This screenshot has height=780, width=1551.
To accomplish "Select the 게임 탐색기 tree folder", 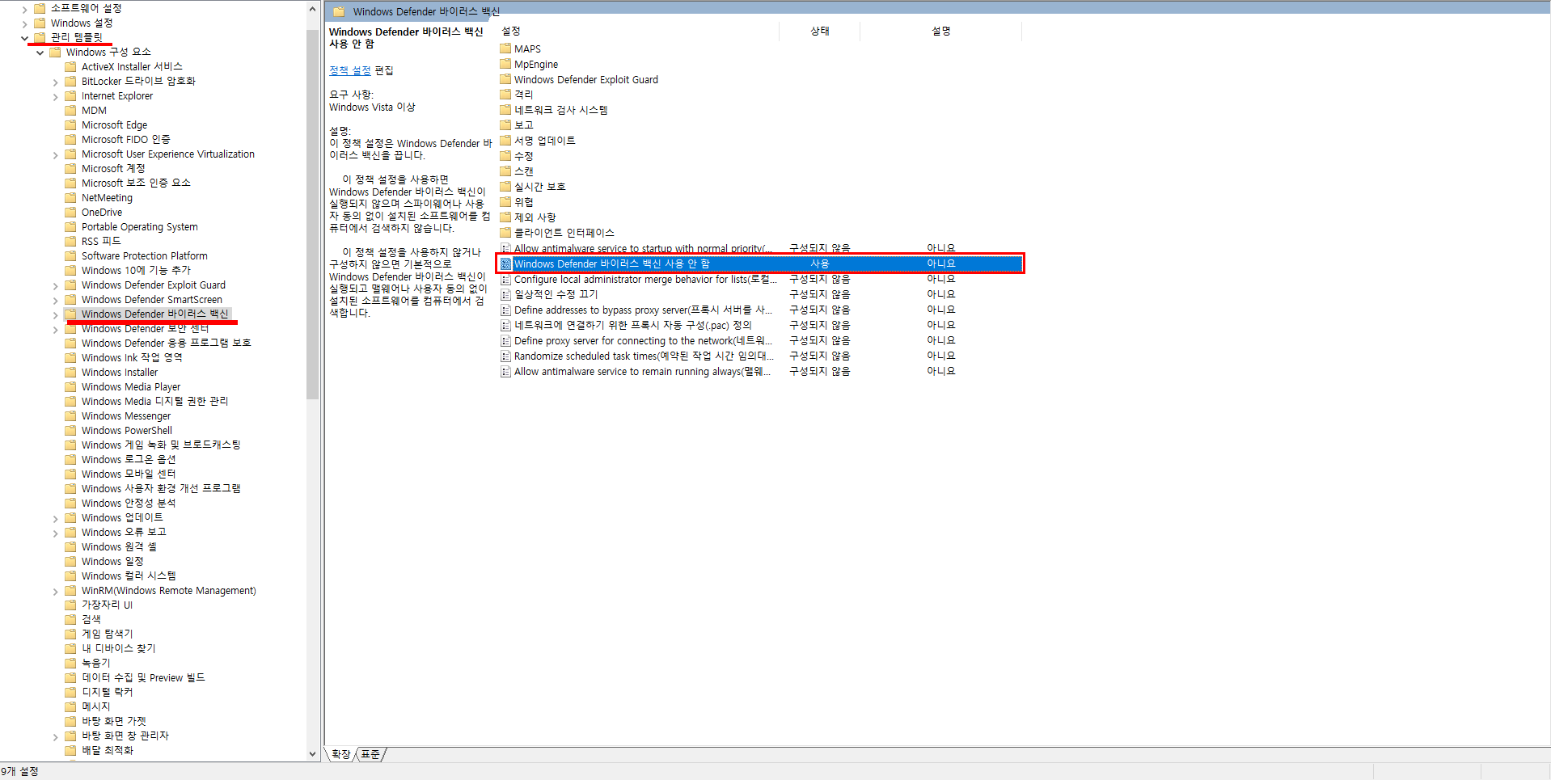I will pos(107,635).
